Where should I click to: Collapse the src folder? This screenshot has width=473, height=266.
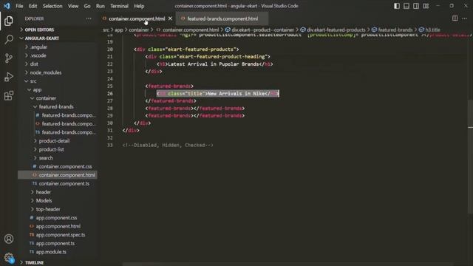tap(33, 81)
